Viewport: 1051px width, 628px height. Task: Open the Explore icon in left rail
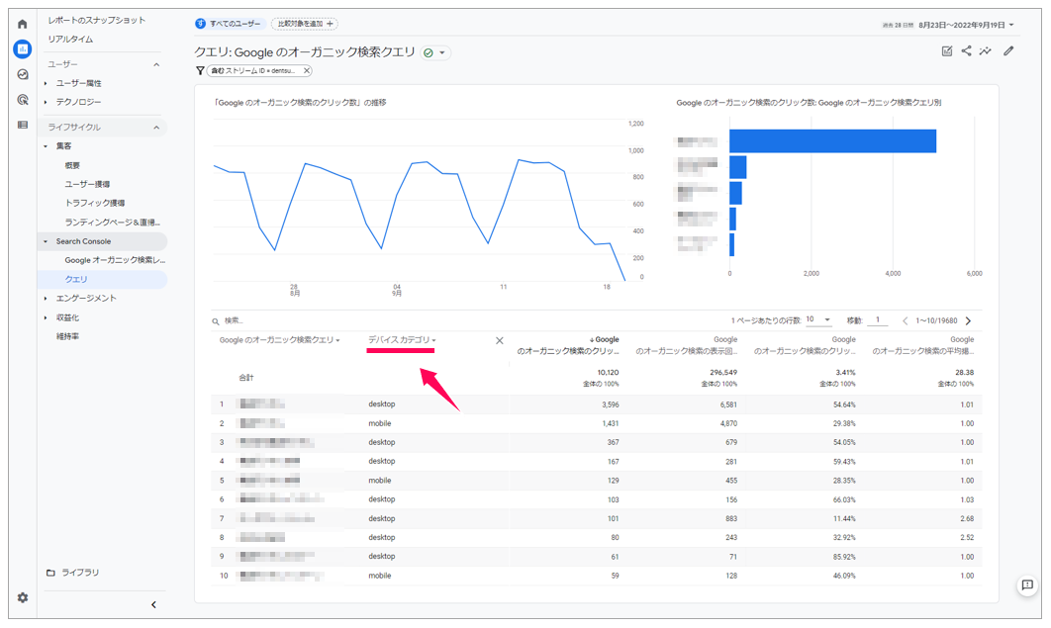click(22, 74)
